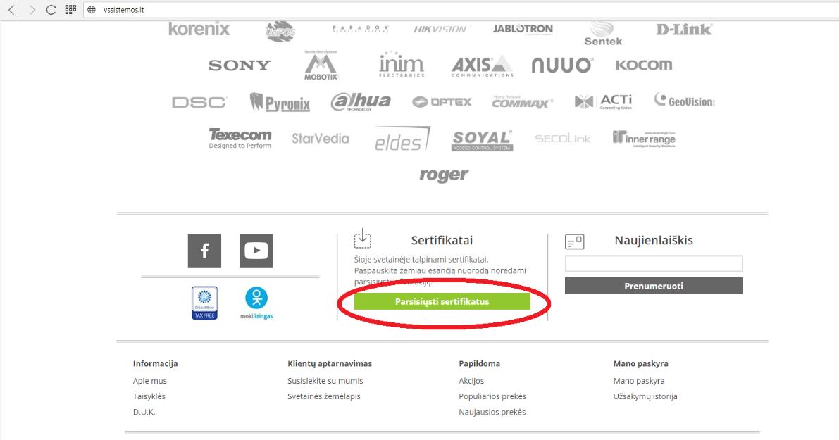Screen dimensions: 839x440
Task: Open the UniPOS brand logo
Action: (x=280, y=31)
